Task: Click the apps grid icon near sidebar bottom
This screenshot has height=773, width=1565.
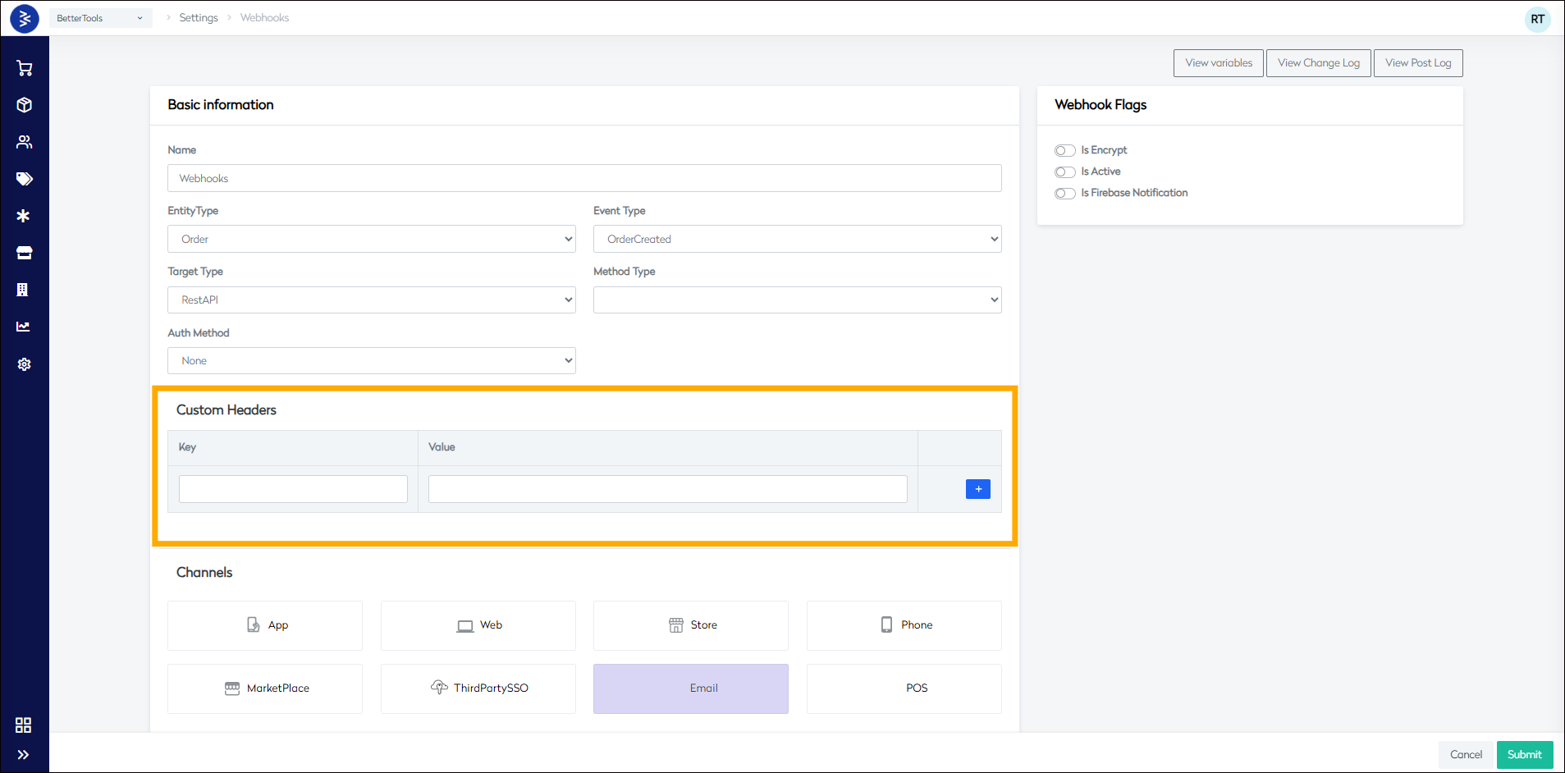Action: [23, 725]
